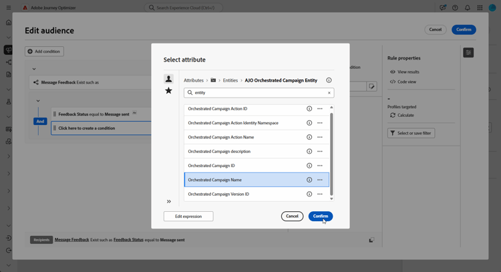This screenshot has height=272, width=501.
Task: Select Orchestrated Campaign Version ID attribute
Action: (257, 194)
